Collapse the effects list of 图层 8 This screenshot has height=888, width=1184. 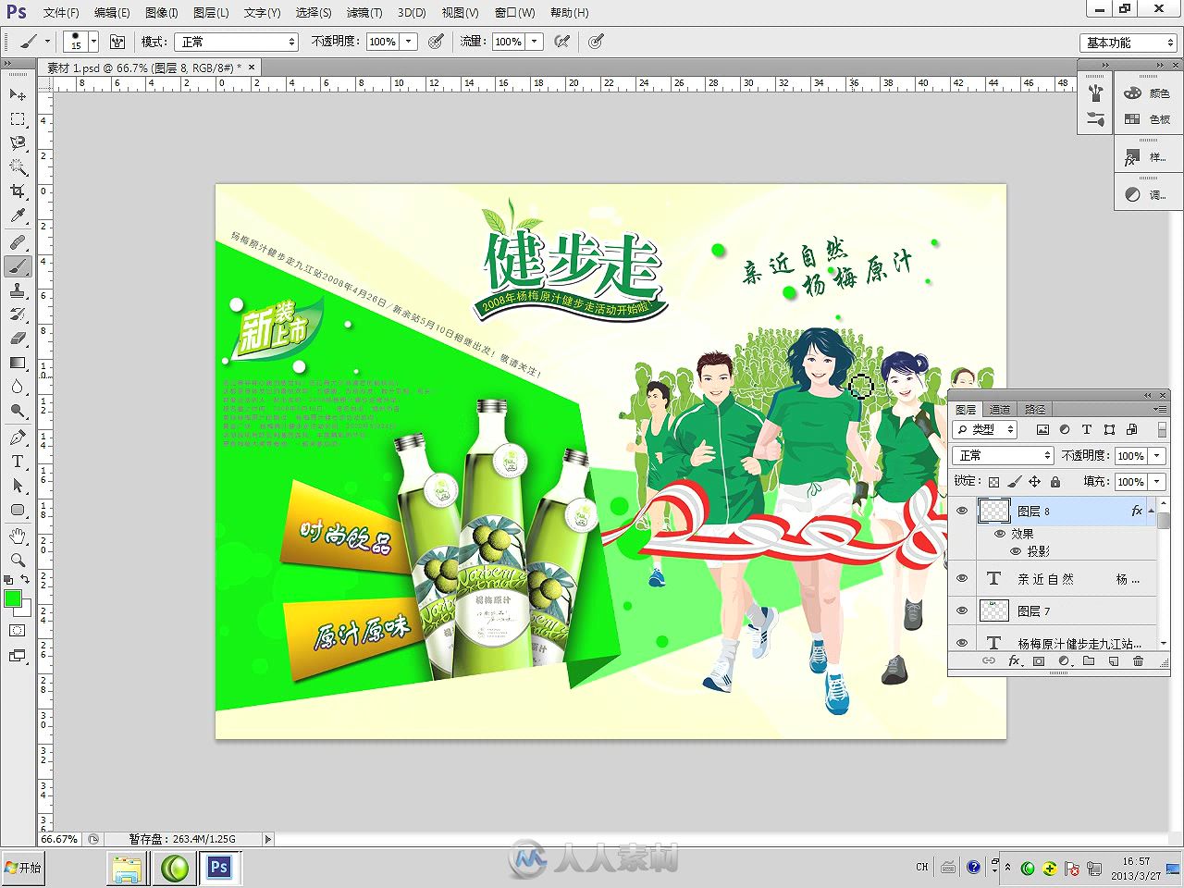tap(1152, 511)
